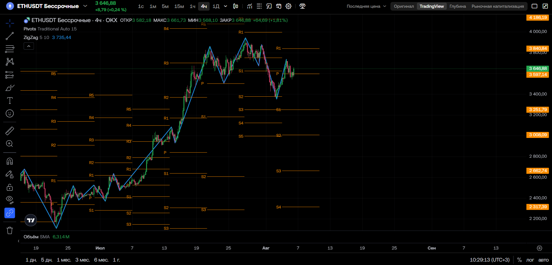The image size is (552, 265).
Task: Click the toolbar icon left of the settings gear
Action: click(x=279, y=6)
